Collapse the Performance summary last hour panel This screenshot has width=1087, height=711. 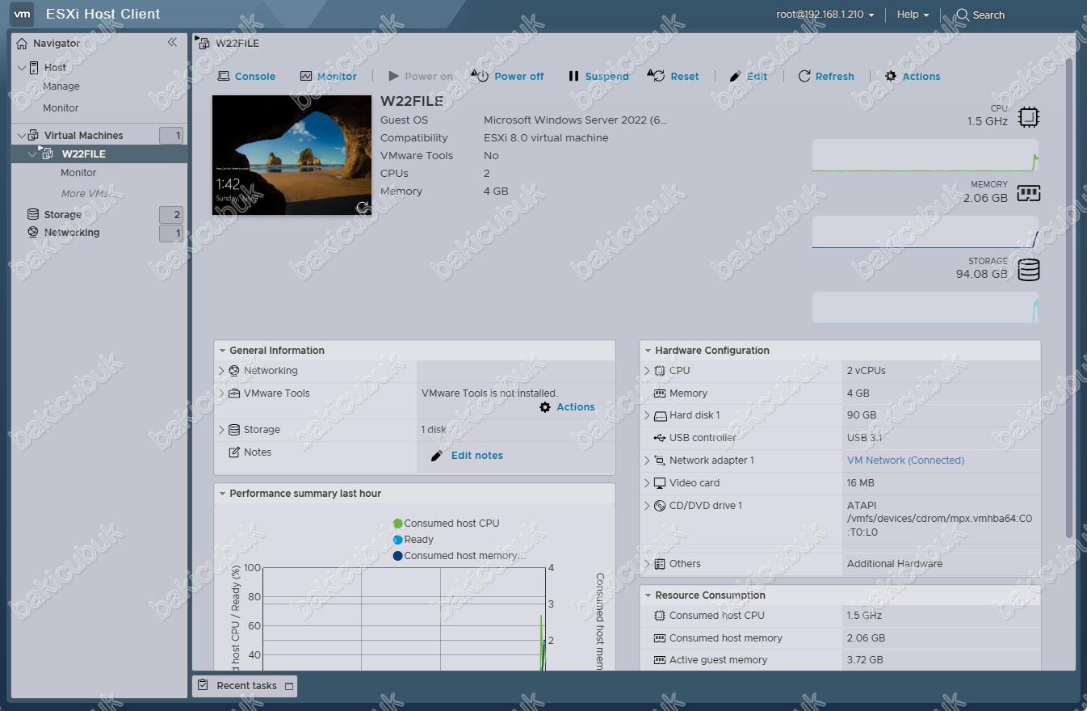click(x=221, y=494)
